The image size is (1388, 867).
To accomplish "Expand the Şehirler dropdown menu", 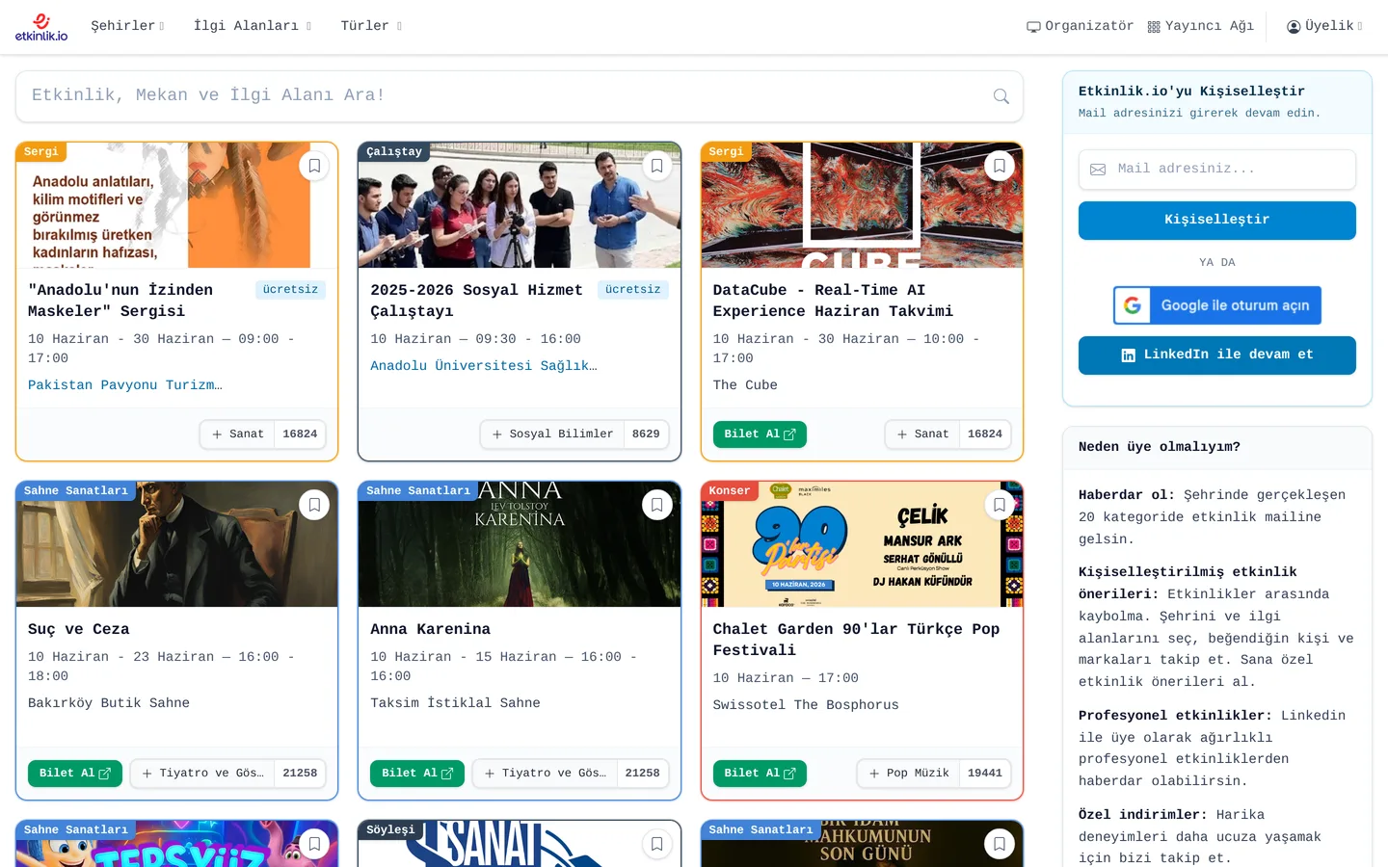I will click(127, 26).
